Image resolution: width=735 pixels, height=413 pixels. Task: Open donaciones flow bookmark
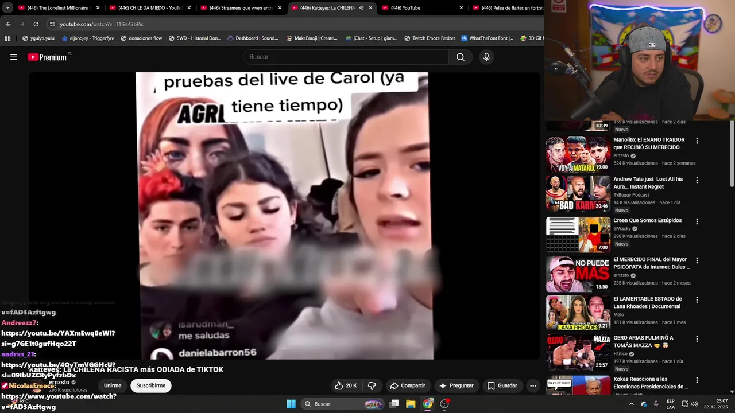tap(141, 38)
